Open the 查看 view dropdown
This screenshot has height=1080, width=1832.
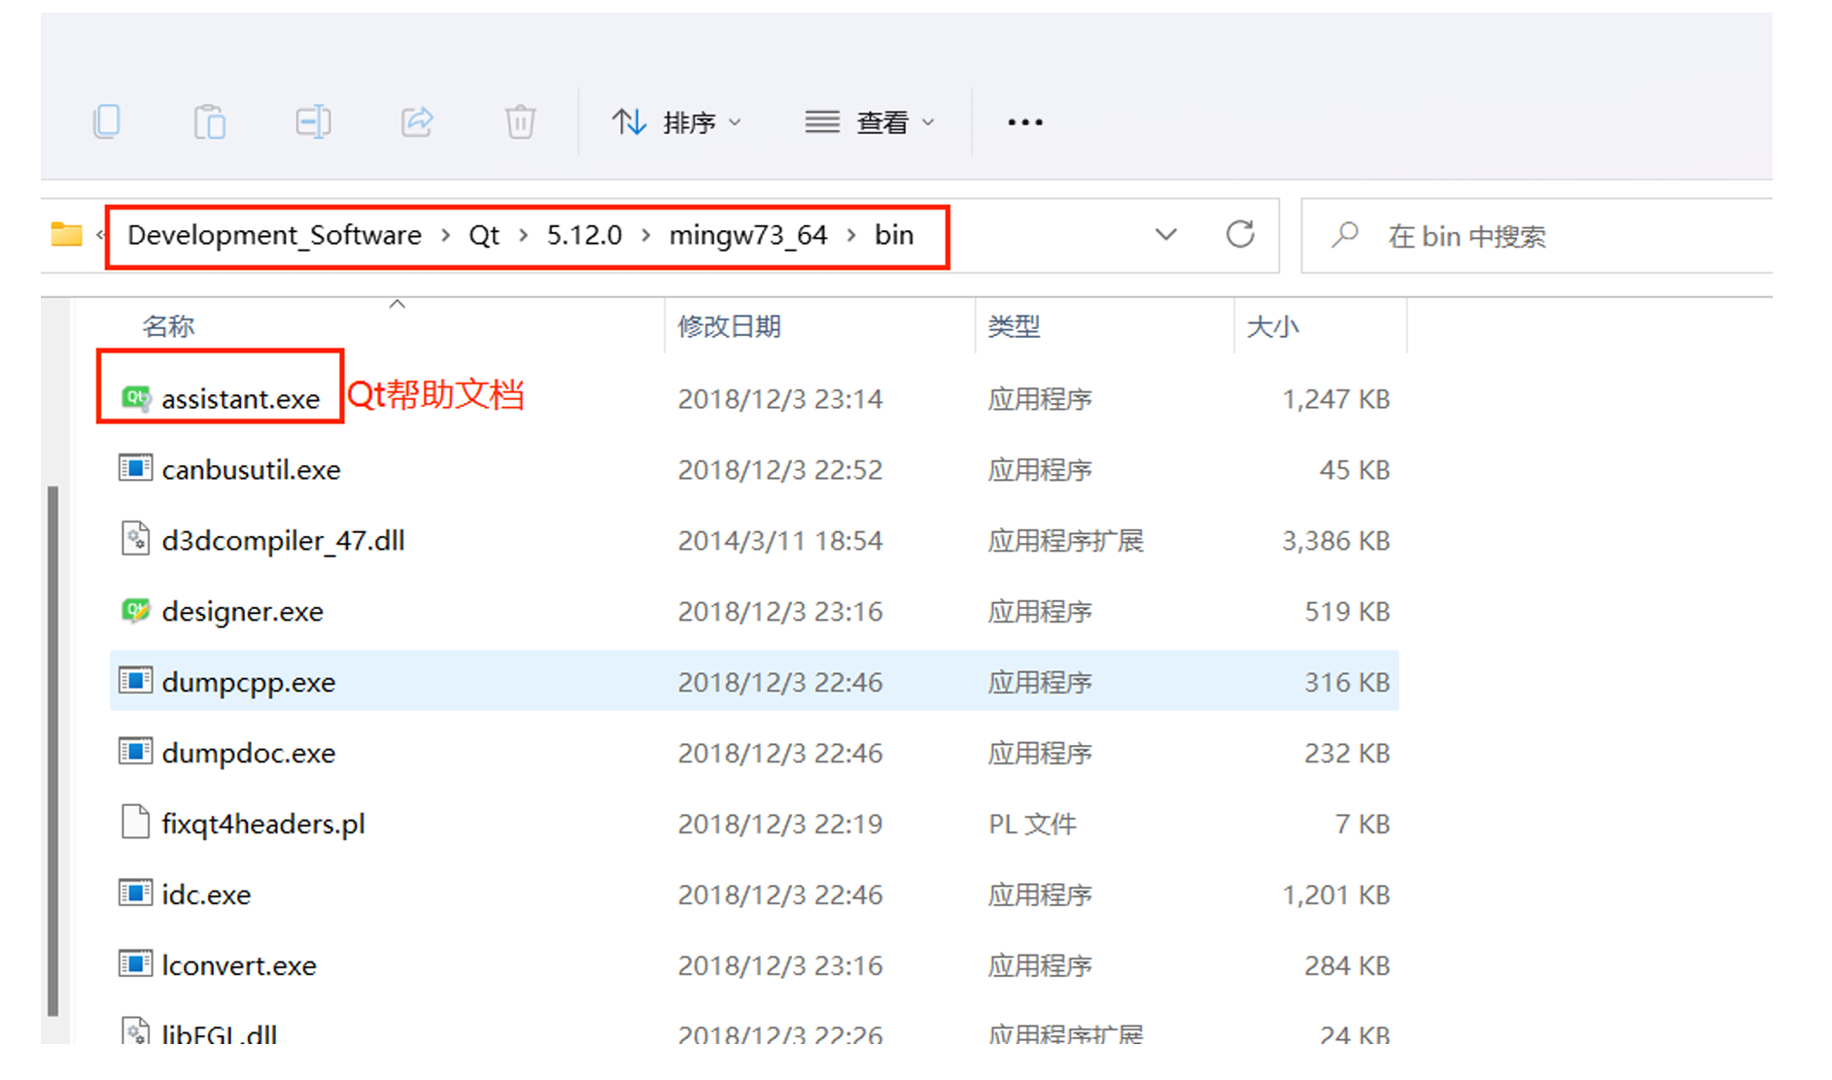pyautogui.click(x=870, y=122)
